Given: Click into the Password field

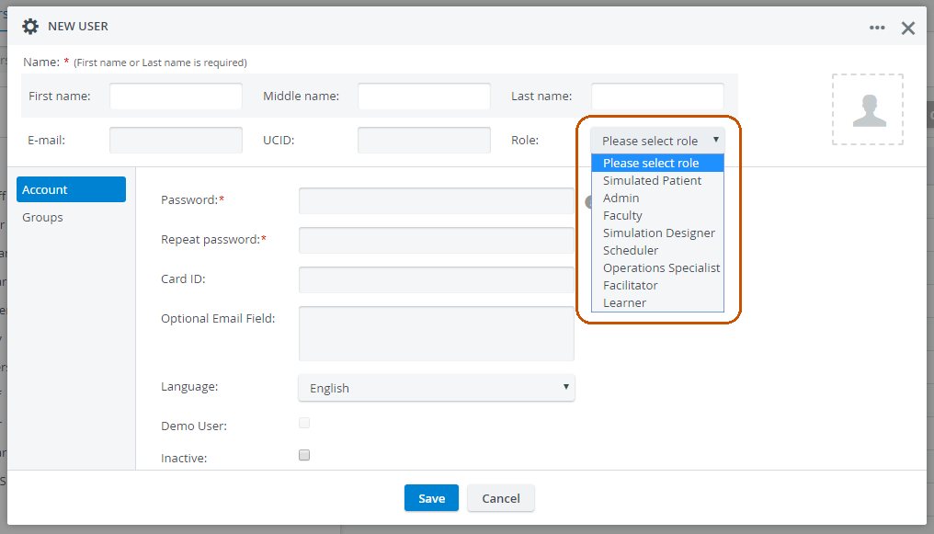Looking at the screenshot, I should 437,200.
